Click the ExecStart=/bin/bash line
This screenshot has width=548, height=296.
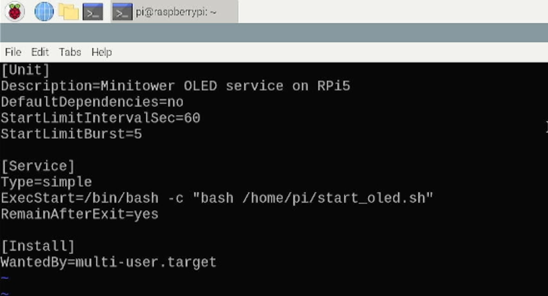point(217,199)
